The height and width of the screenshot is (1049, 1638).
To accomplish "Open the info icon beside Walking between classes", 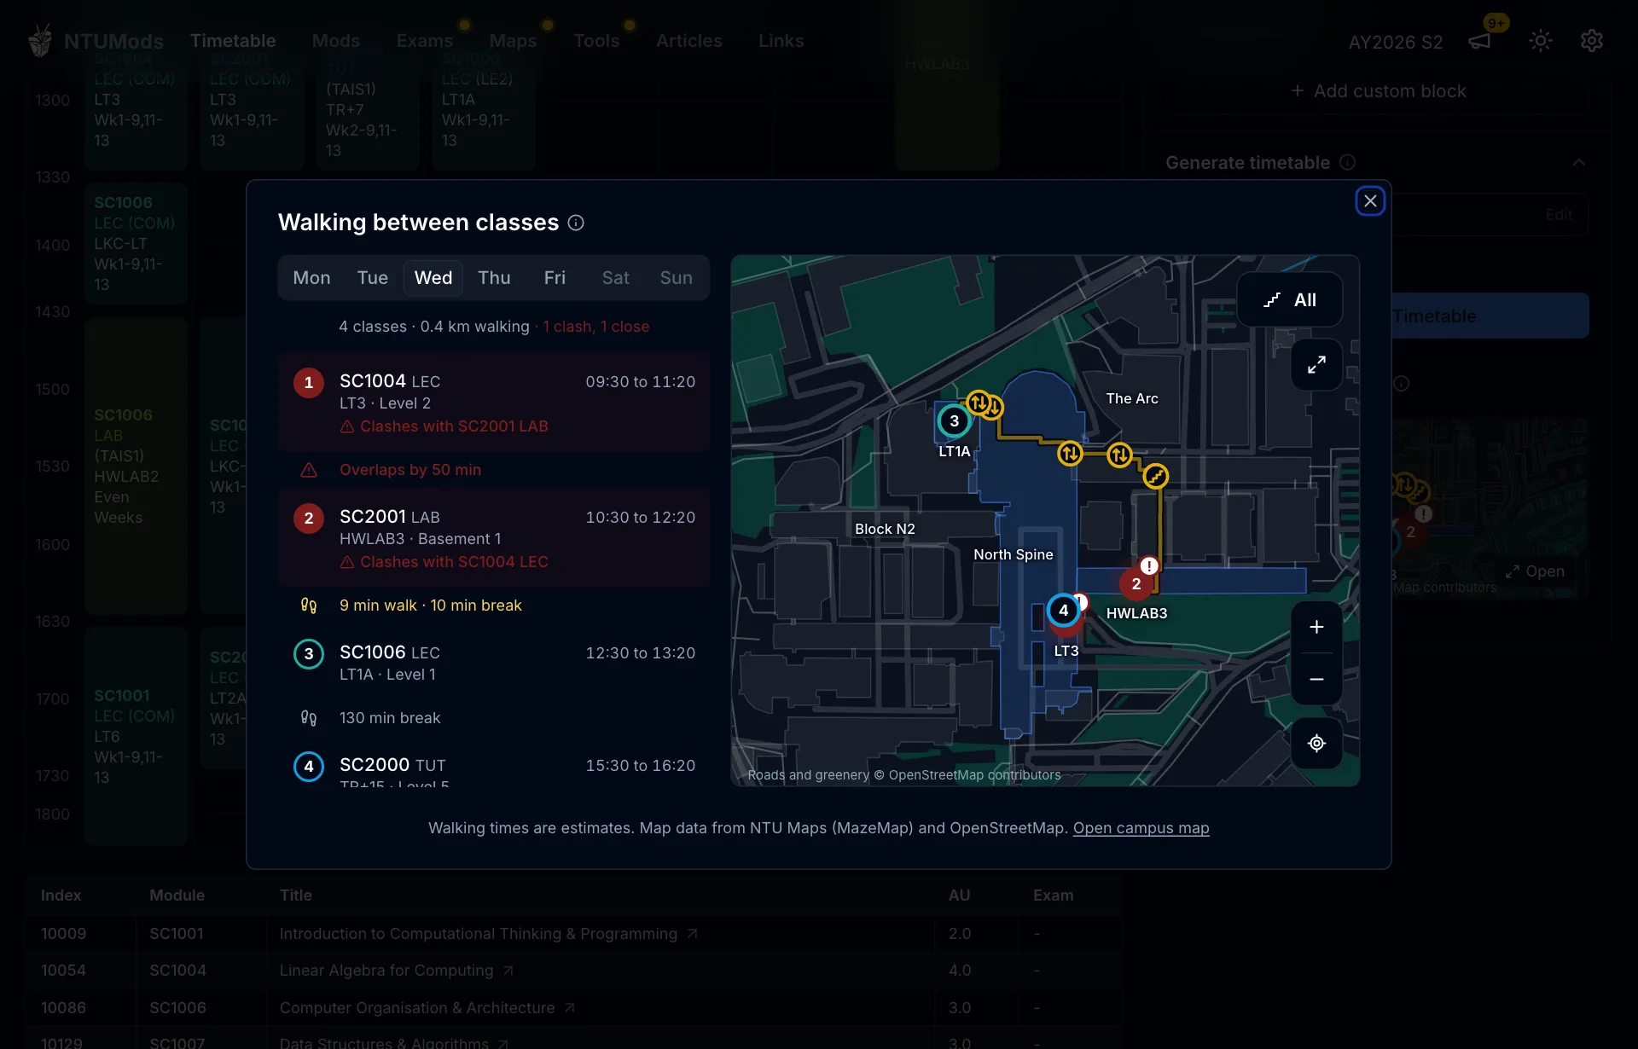I will point(576,223).
